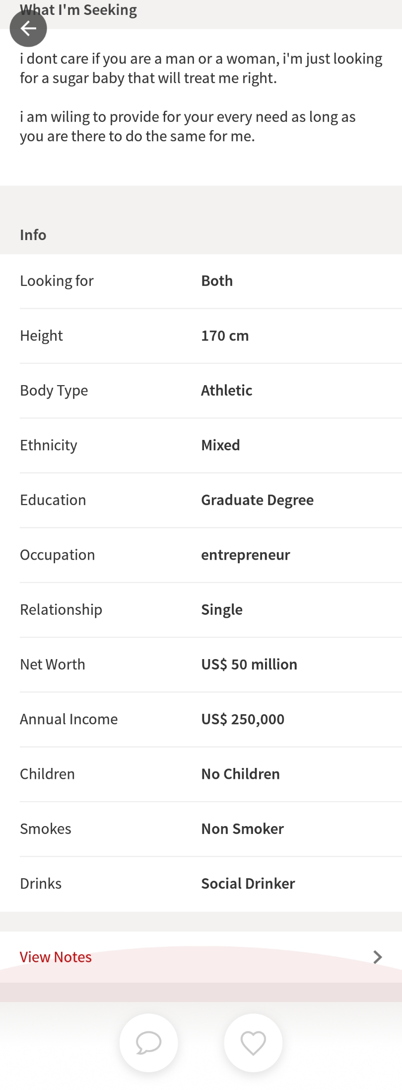This screenshot has width=402, height=1090.
Task: Select the Occupation entrepreneur row
Action: pos(201,555)
